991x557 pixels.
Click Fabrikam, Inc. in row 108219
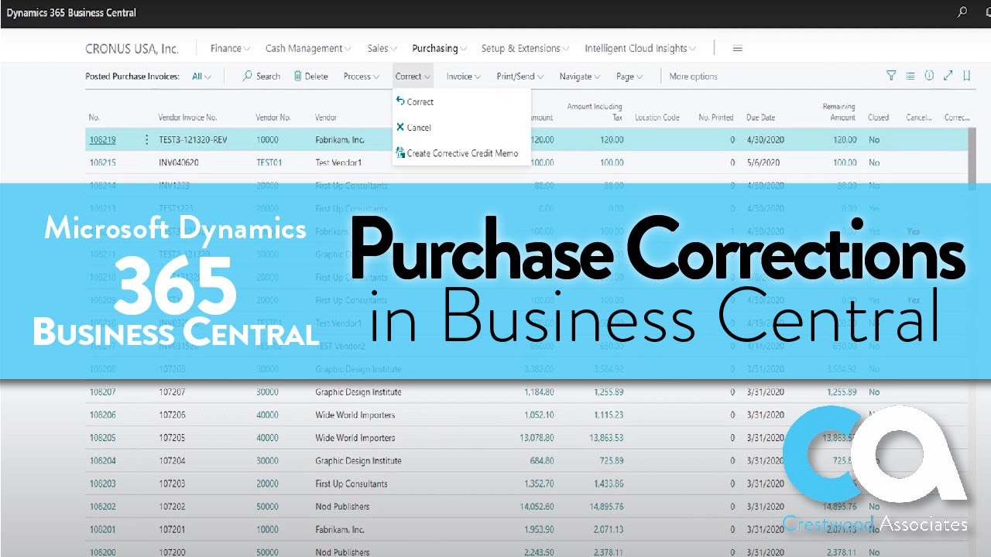[x=340, y=140]
